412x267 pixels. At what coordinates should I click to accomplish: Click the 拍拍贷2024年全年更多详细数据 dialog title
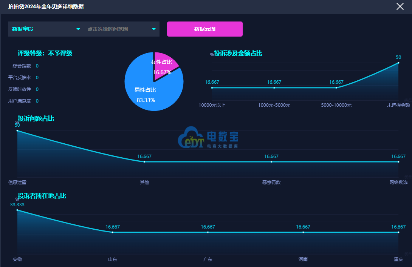[x=46, y=6]
